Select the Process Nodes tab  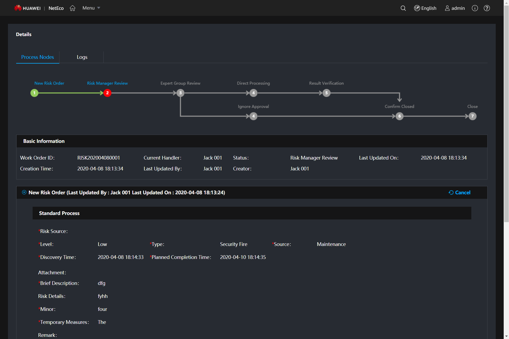[x=37, y=57]
